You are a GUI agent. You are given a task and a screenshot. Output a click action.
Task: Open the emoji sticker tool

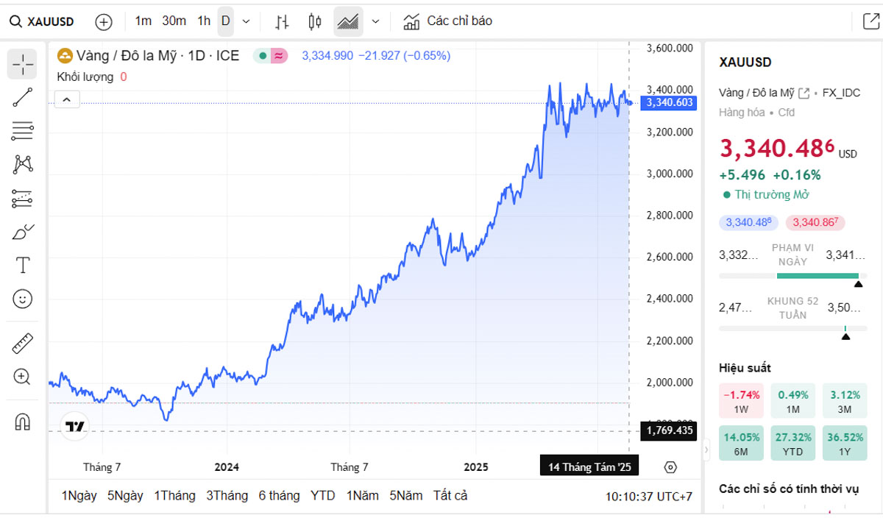click(x=22, y=299)
